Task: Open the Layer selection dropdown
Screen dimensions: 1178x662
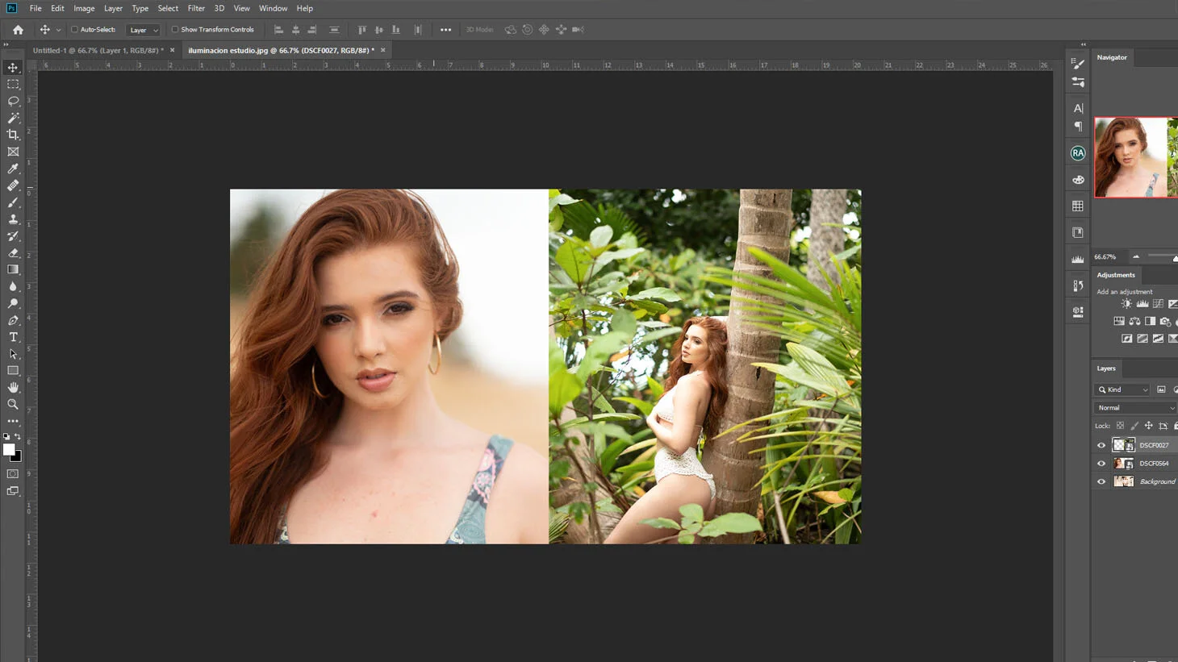Action: tap(143, 29)
